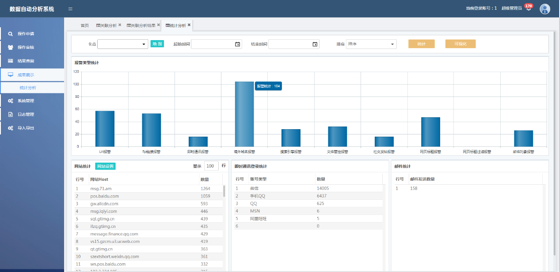
Task: Open the 排序 dropdown showing 降序
Action: [371, 44]
